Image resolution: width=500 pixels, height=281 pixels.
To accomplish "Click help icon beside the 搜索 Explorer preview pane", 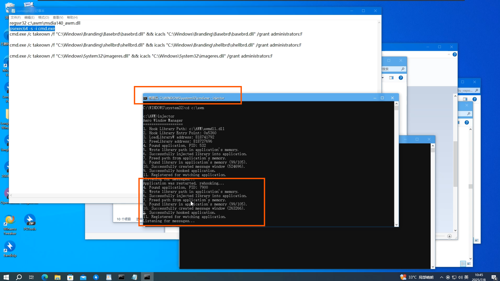I will [401, 78].
